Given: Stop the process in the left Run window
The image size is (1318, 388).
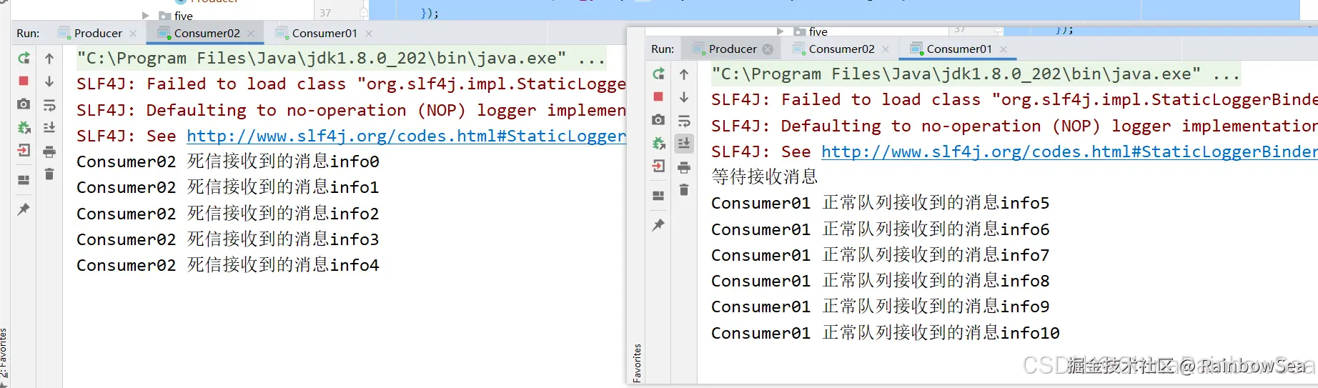Looking at the screenshot, I should (24, 81).
